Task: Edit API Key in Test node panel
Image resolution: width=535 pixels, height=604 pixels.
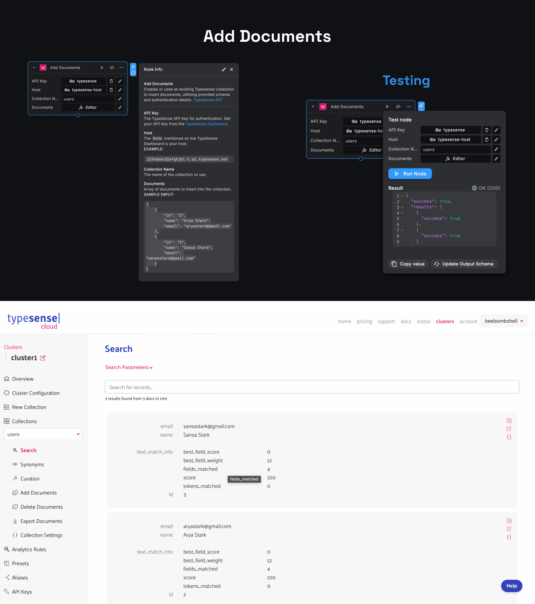Action: click(496, 130)
